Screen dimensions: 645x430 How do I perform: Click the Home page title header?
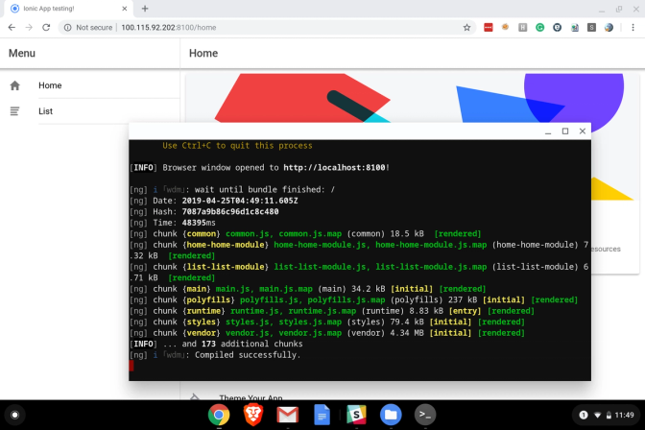203,54
